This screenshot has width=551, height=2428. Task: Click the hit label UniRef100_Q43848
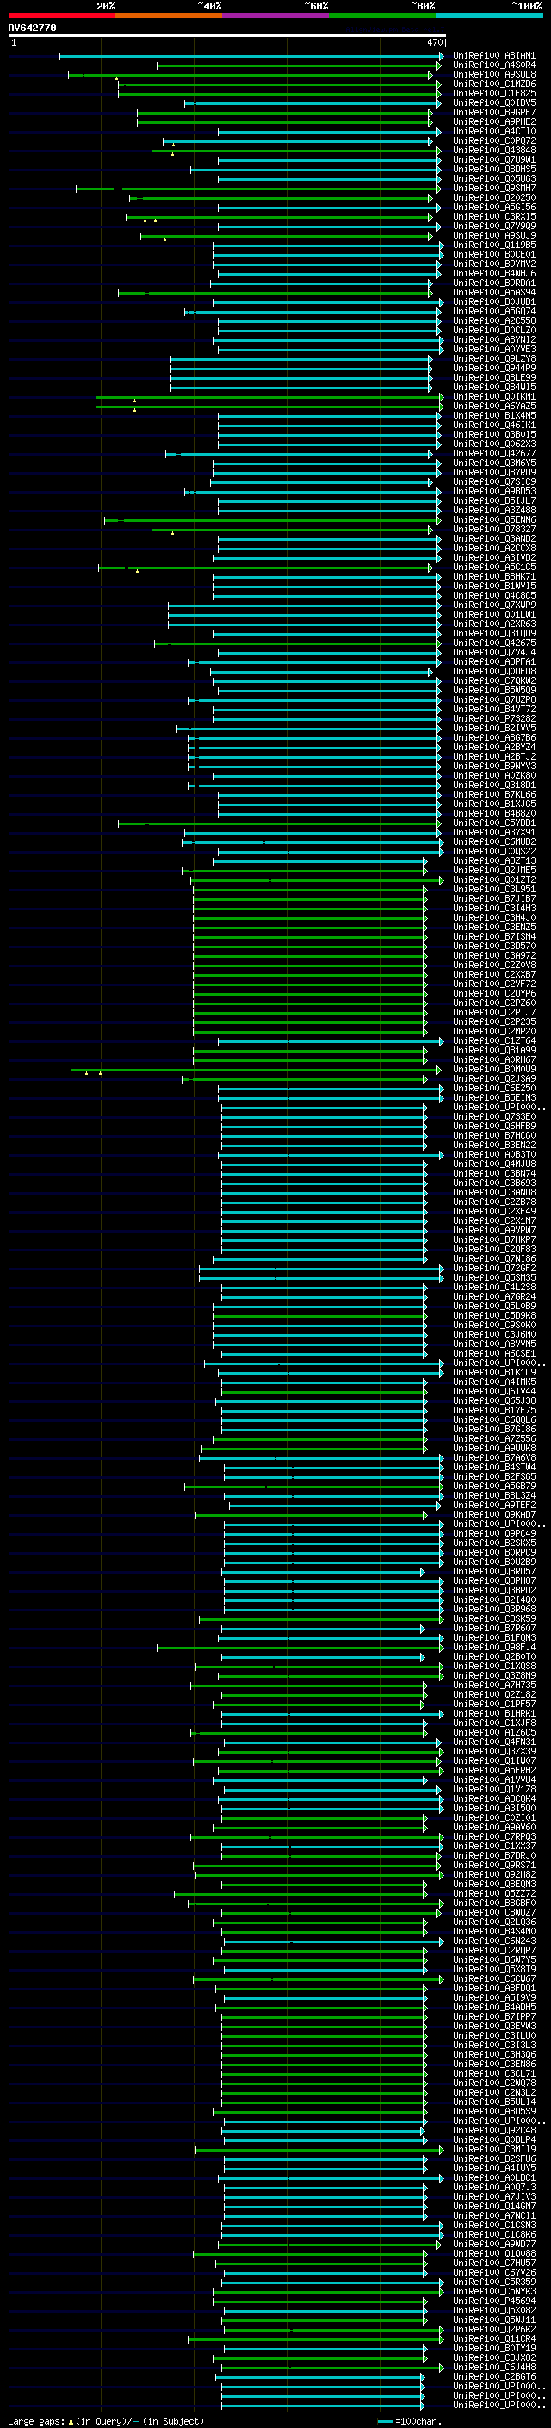click(494, 151)
